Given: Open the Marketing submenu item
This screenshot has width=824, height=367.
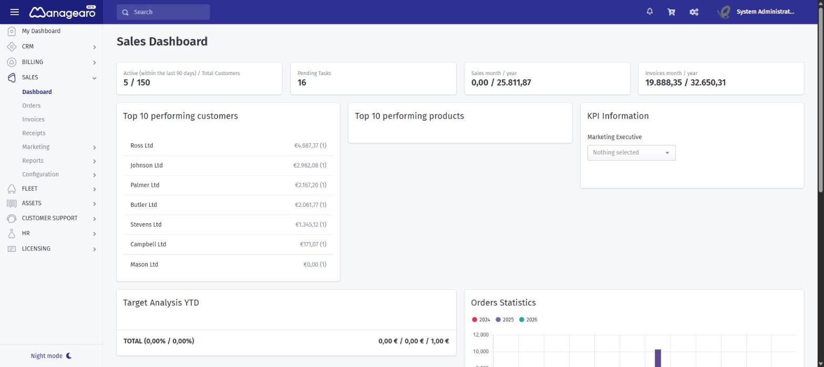Looking at the screenshot, I should pyautogui.click(x=36, y=147).
